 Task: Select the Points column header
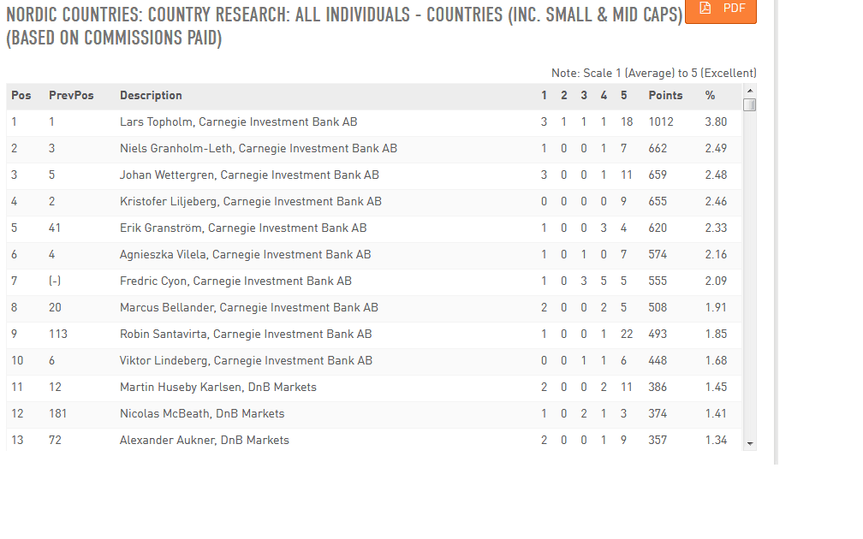point(665,96)
